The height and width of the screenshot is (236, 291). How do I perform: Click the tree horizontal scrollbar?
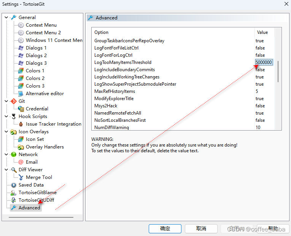click(x=41, y=217)
